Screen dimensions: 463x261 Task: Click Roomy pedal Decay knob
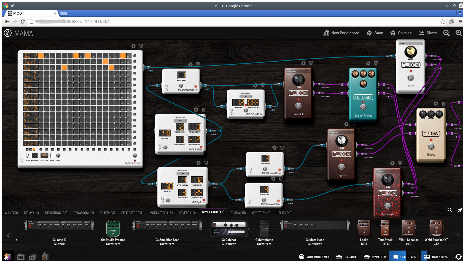pyautogui.click(x=423, y=114)
